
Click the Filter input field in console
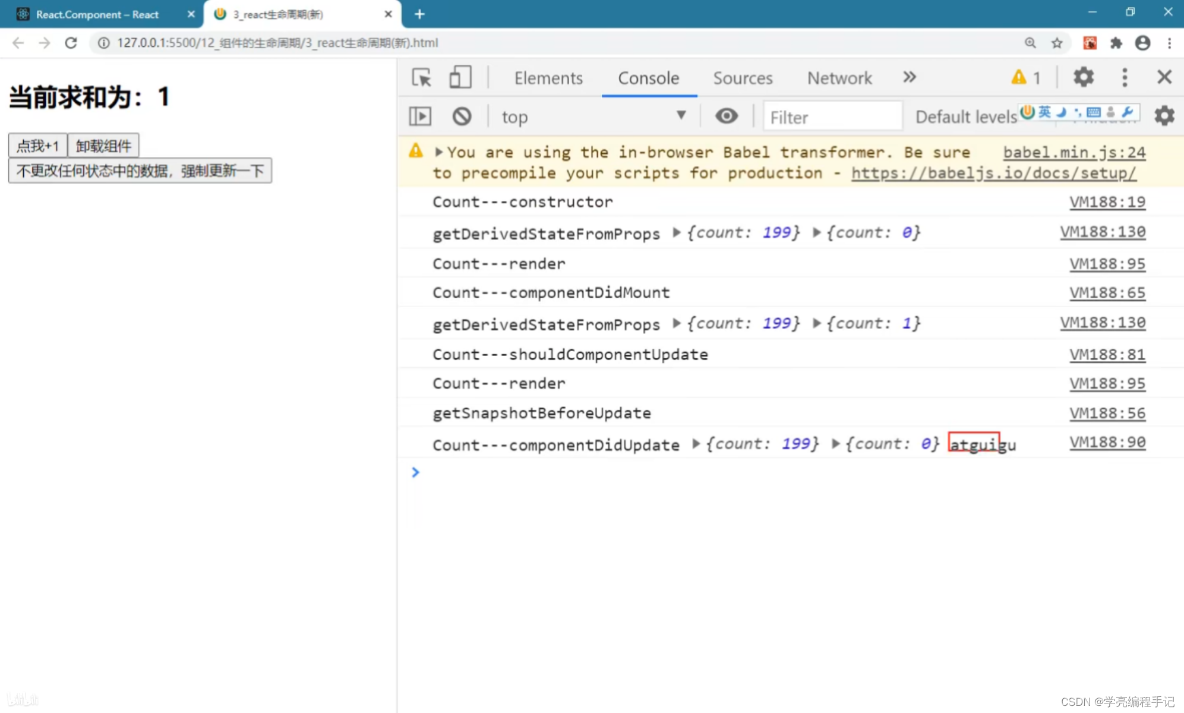[x=832, y=116]
